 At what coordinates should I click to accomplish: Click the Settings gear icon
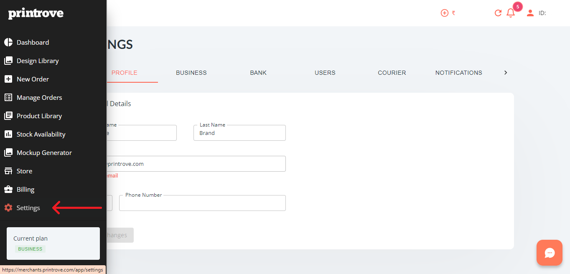click(x=8, y=208)
